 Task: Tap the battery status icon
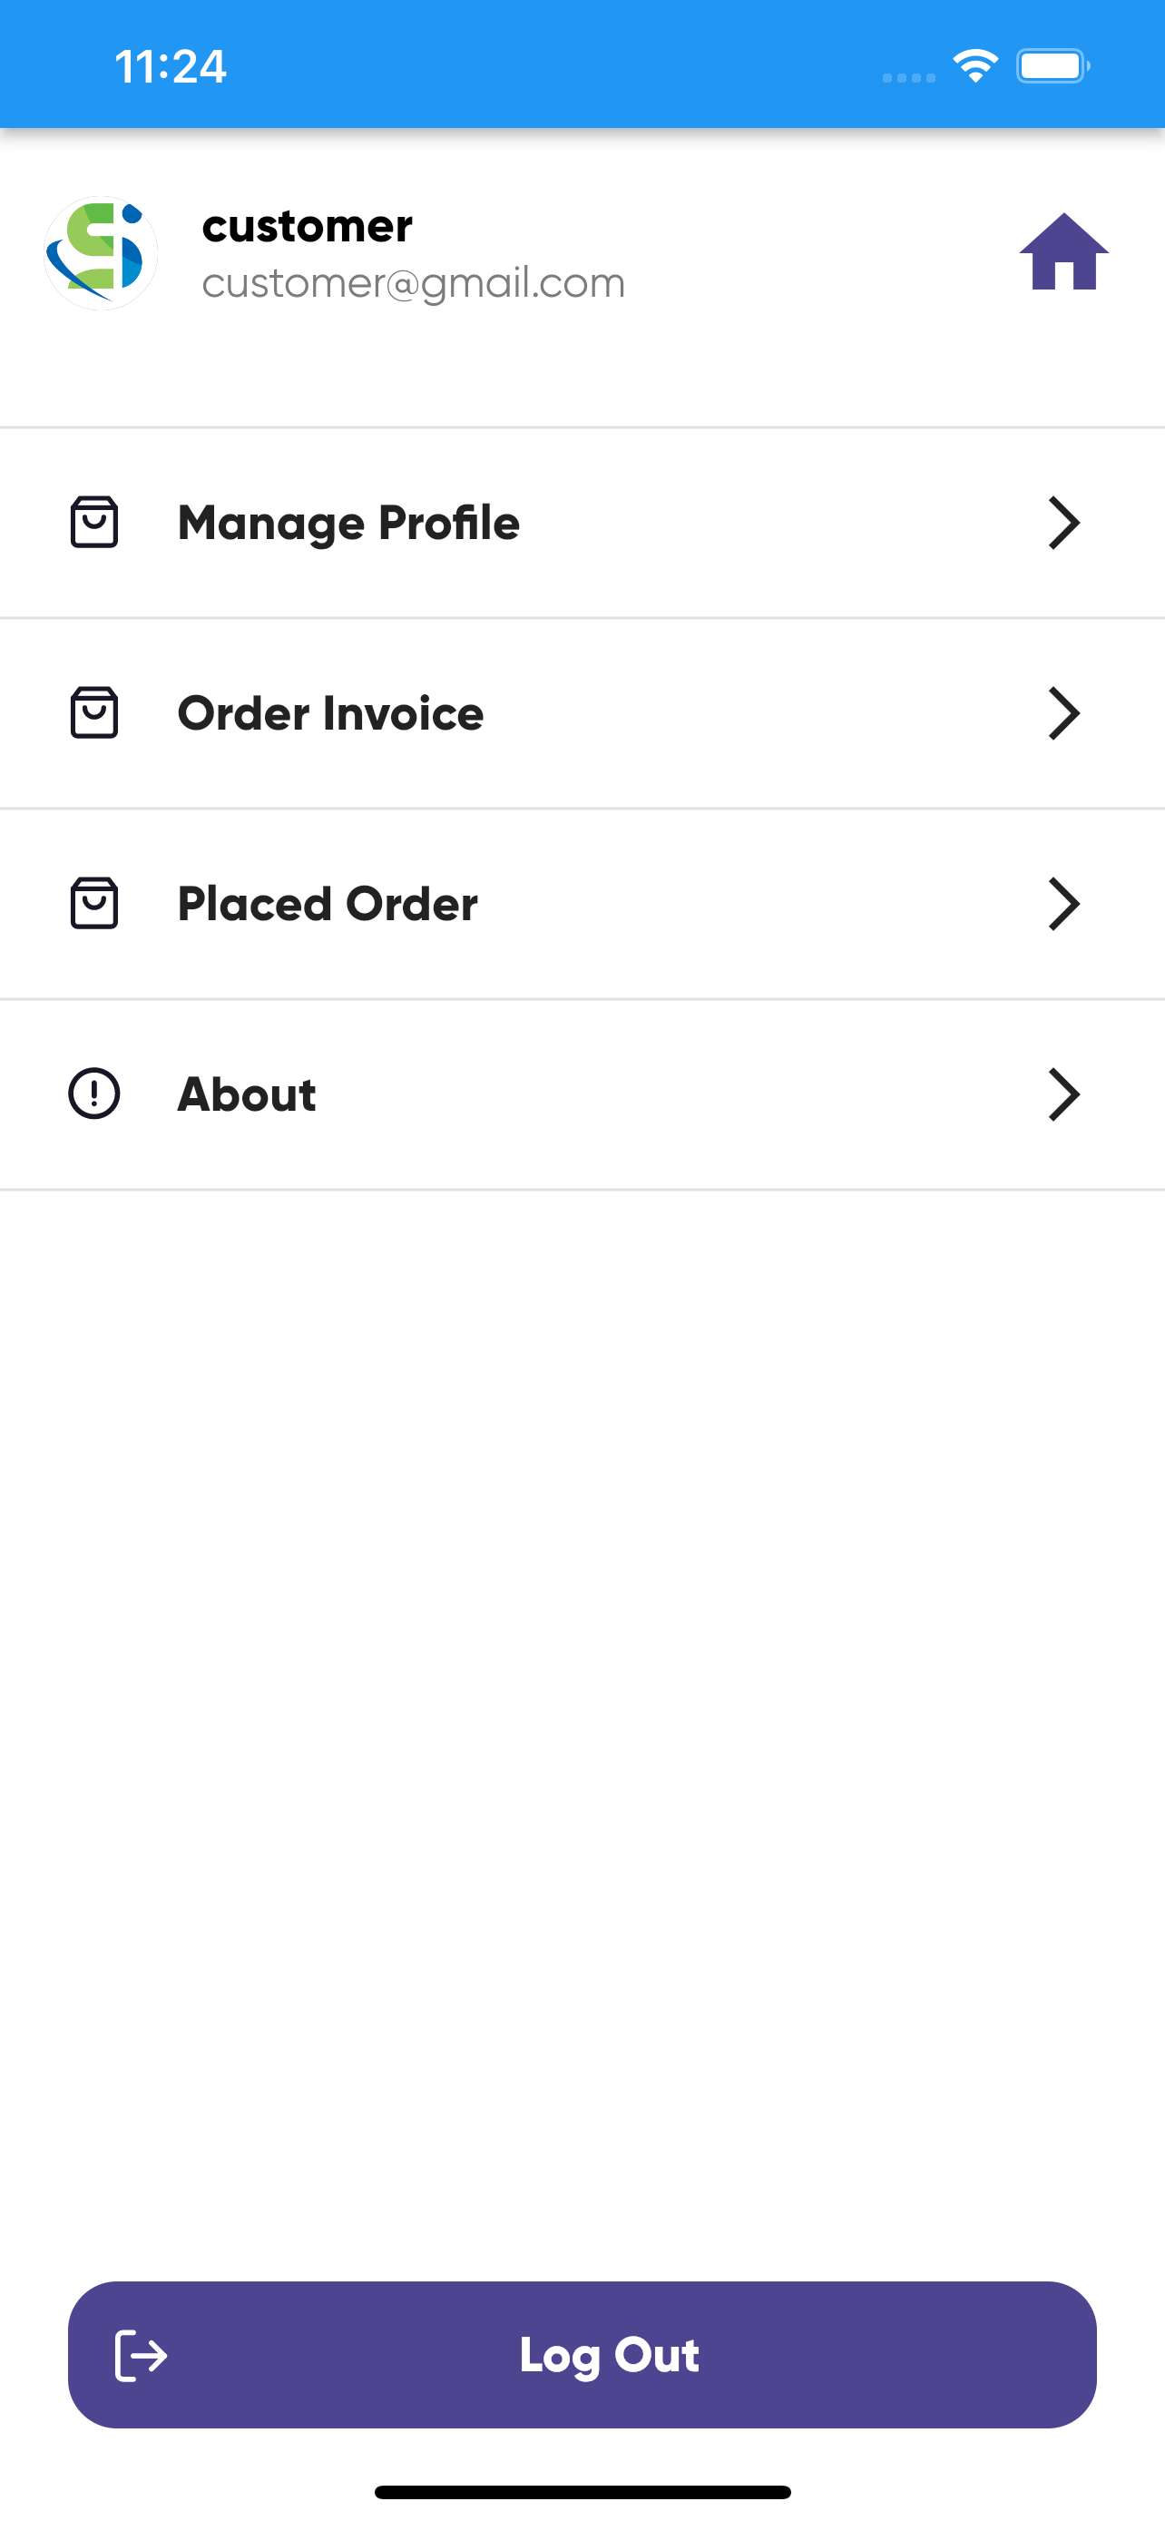coord(1052,66)
